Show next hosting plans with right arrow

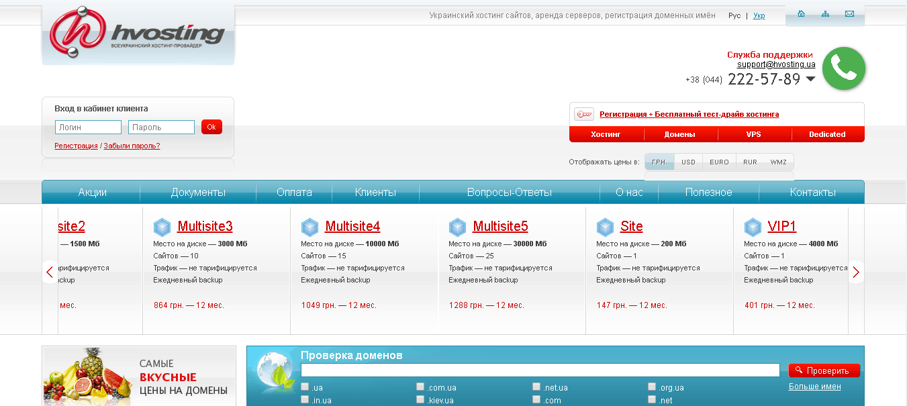(x=855, y=272)
